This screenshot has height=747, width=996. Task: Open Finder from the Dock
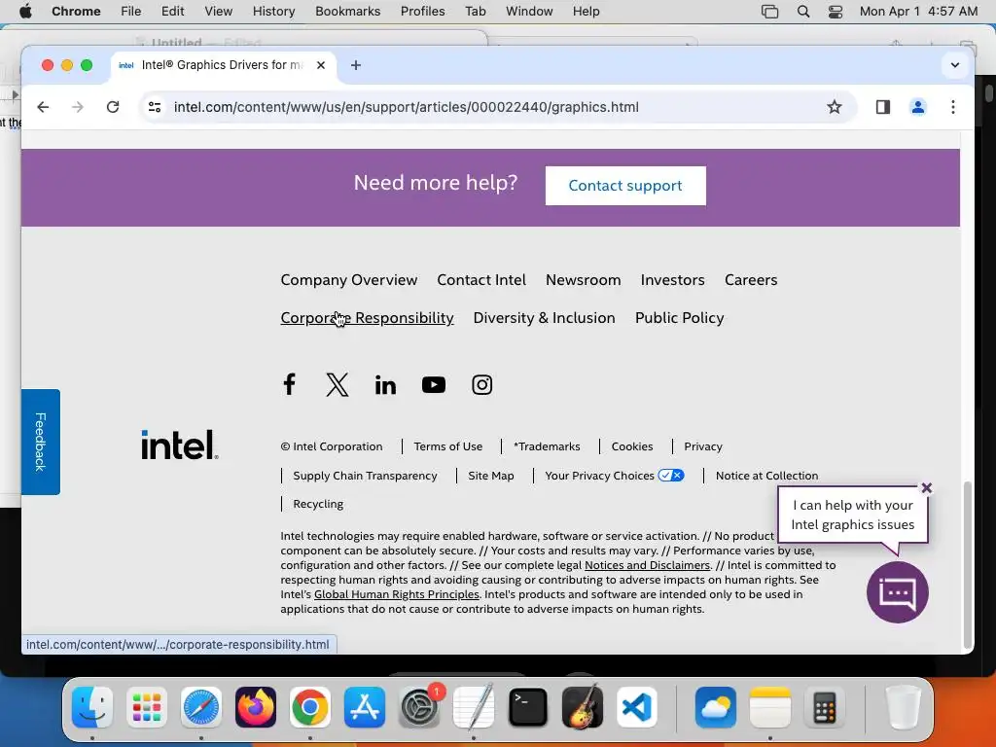pos(92,707)
